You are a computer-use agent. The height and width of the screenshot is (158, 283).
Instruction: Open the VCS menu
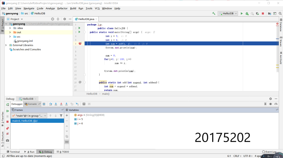click(97, 8)
